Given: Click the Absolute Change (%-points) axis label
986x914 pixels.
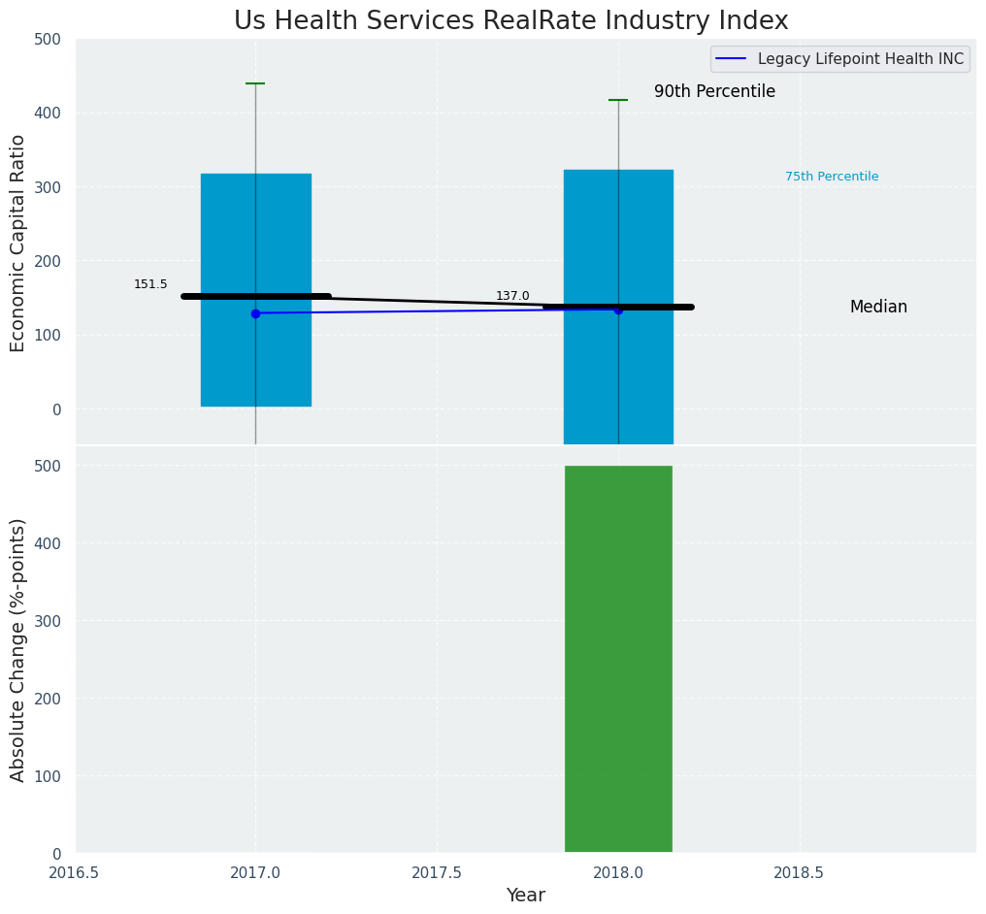Looking at the screenshot, I should pyautogui.click(x=18, y=650).
